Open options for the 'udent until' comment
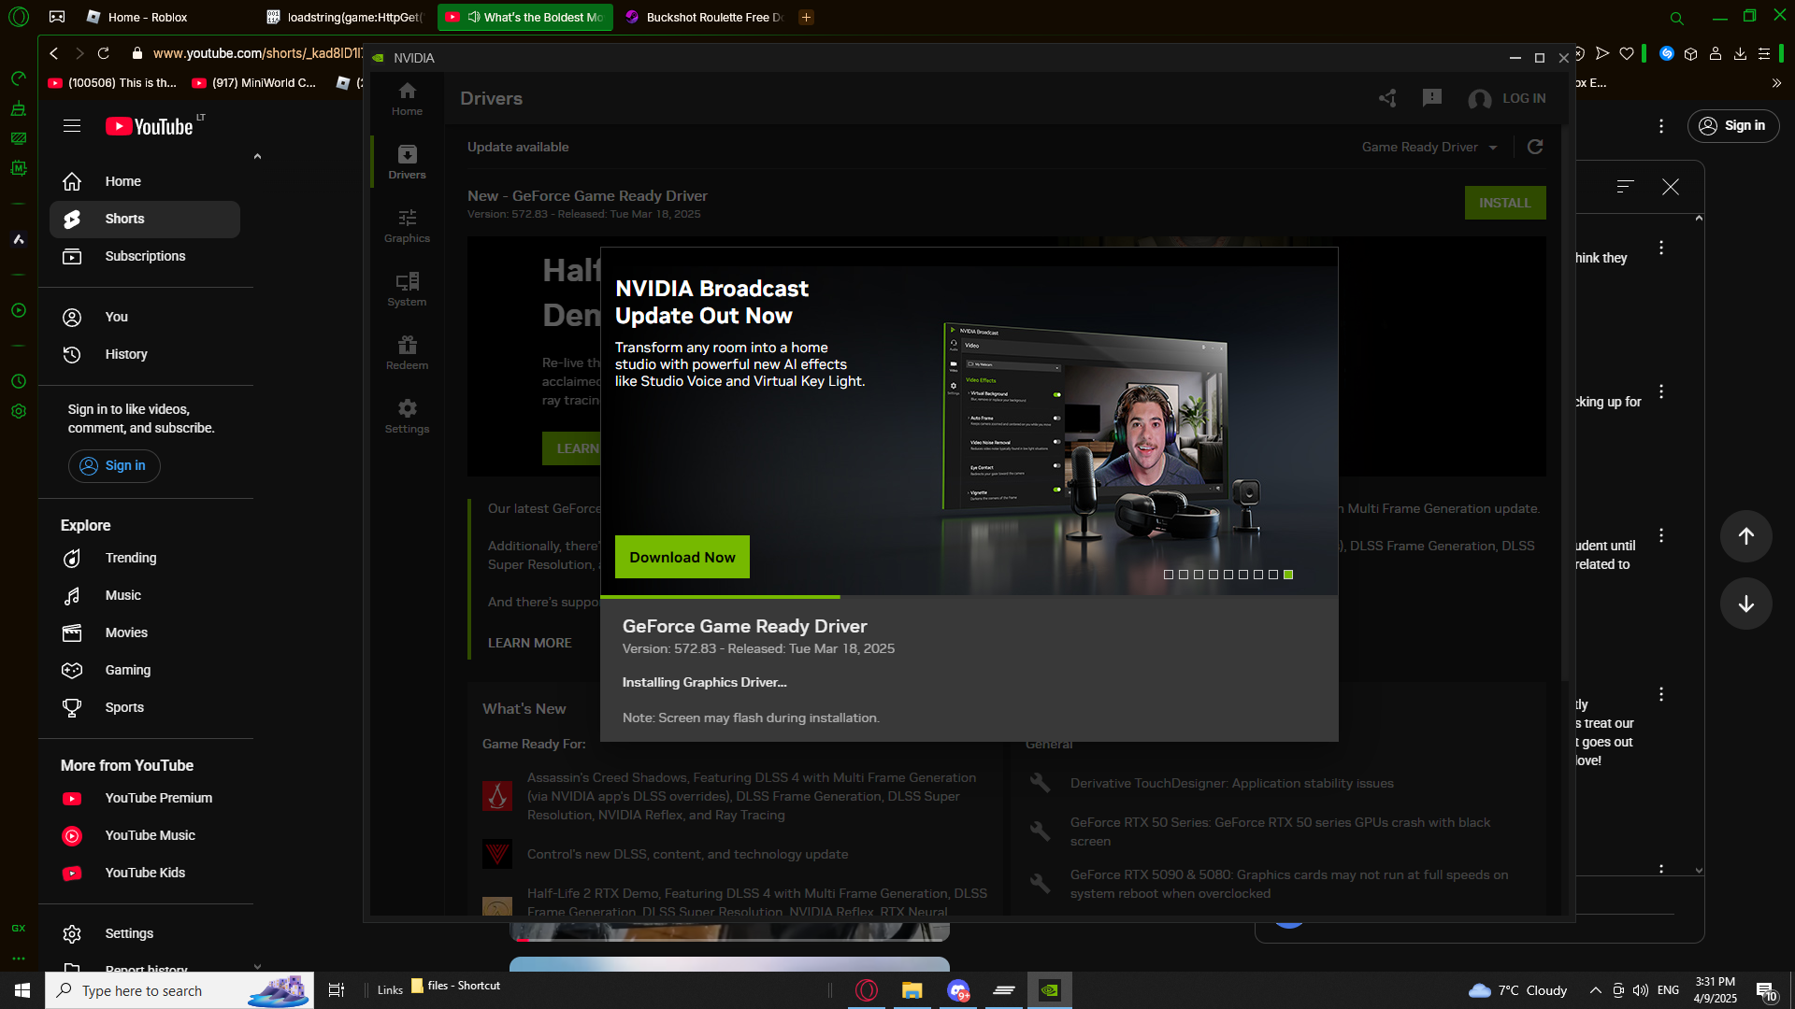The image size is (1795, 1009). [x=1661, y=535]
